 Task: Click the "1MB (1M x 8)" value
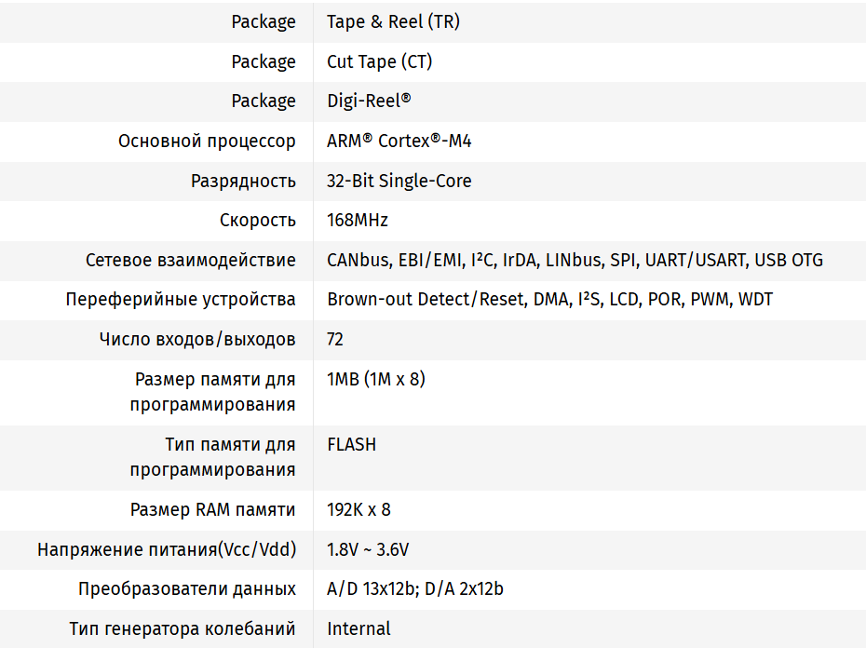376,379
